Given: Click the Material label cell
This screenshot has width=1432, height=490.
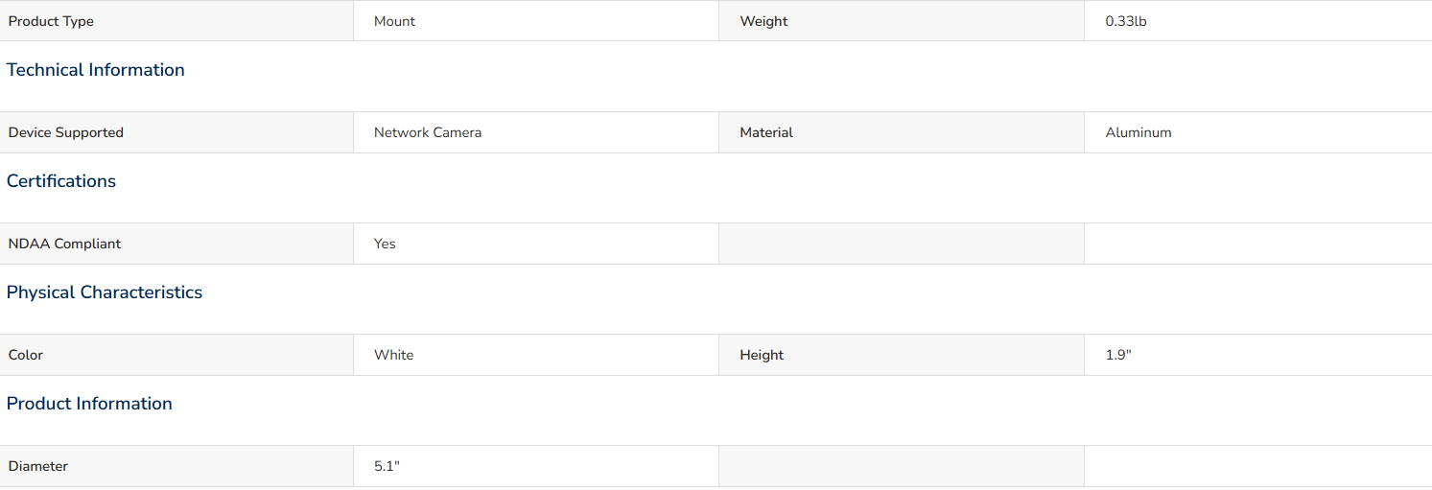Looking at the screenshot, I should (x=902, y=132).
